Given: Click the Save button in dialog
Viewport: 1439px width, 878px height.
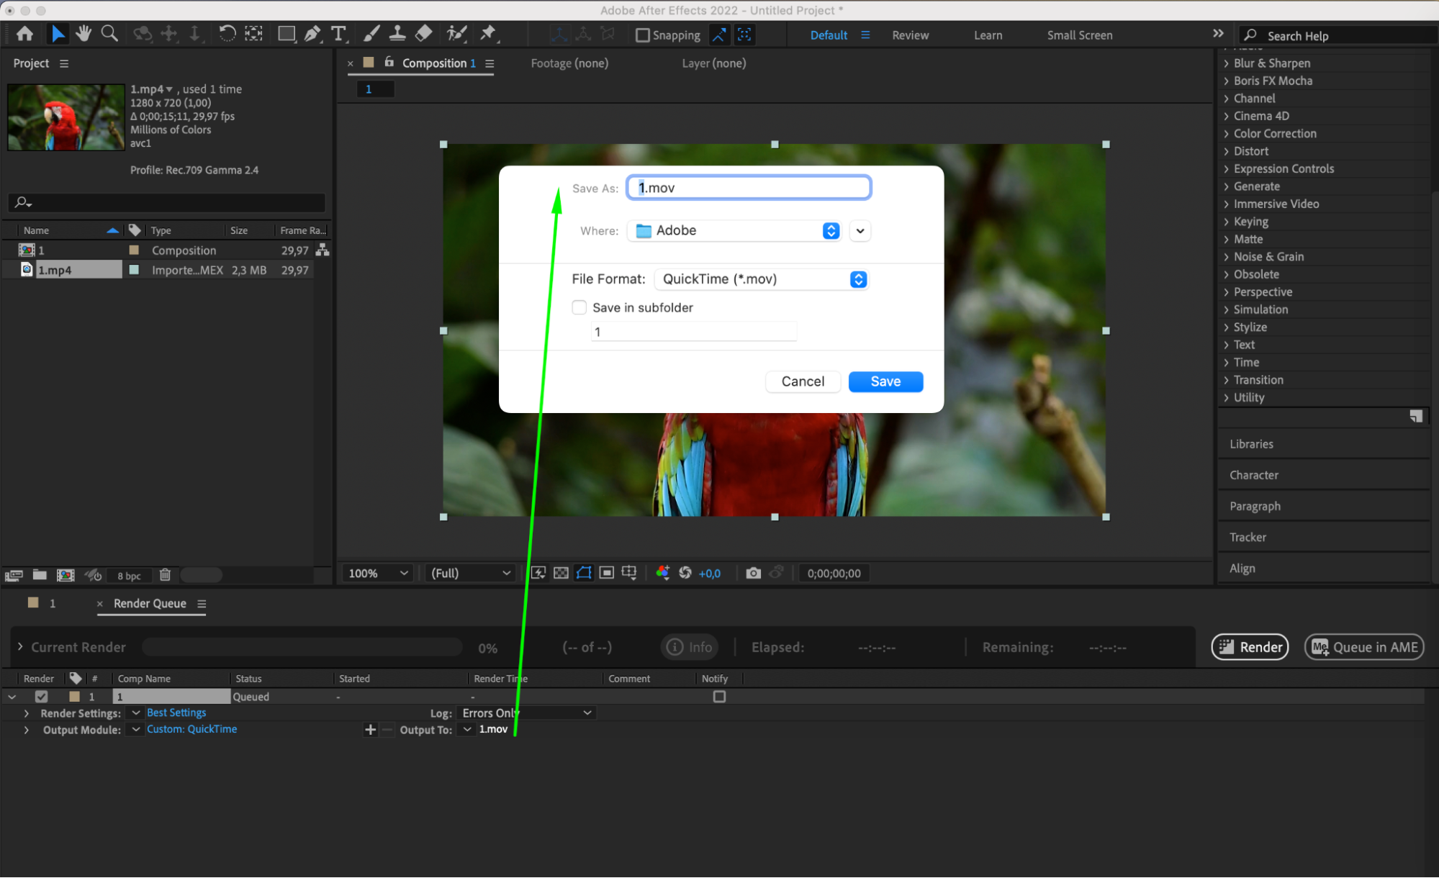Looking at the screenshot, I should tap(885, 381).
